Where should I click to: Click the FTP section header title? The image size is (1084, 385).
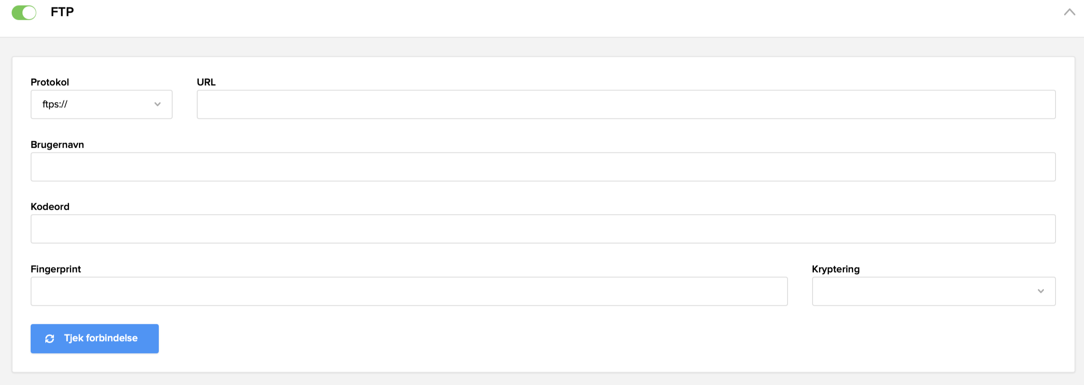tap(62, 12)
